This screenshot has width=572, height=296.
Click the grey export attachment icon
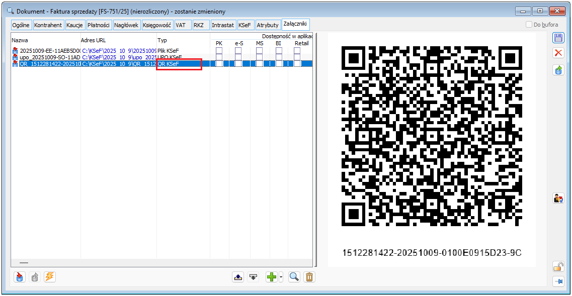coord(35,277)
